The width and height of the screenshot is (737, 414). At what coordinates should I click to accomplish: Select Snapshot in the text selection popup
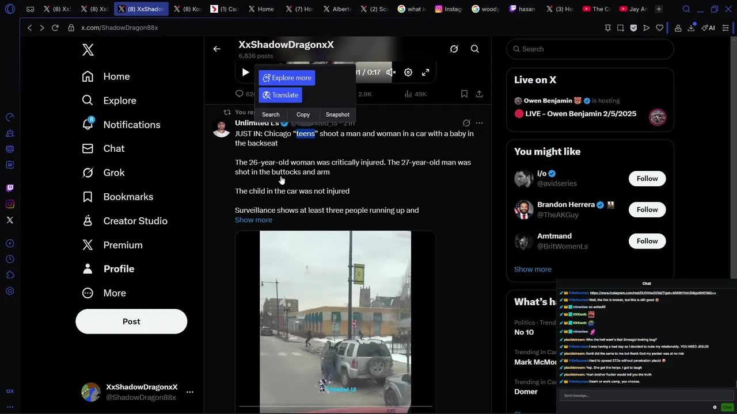(337, 114)
